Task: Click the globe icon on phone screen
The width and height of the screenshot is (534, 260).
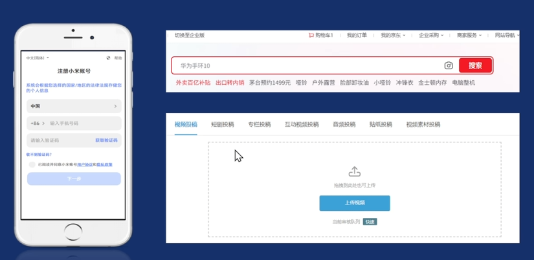Action: tap(108, 58)
